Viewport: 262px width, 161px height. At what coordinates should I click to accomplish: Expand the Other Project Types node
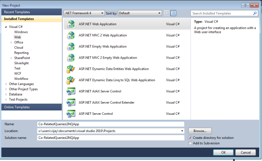point(6,89)
